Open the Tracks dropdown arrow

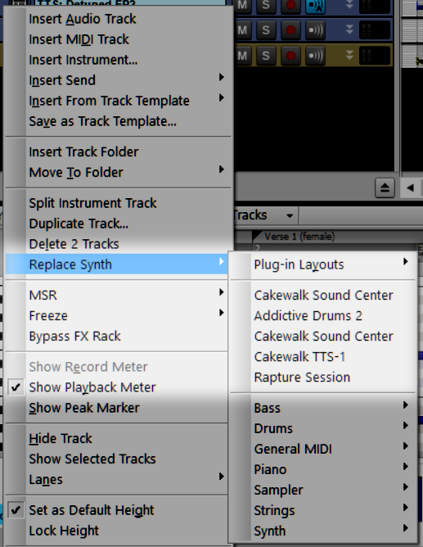click(290, 215)
